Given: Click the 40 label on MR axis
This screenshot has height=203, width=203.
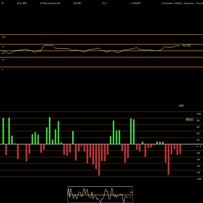Looking at the screenshot, I should point(198,134).
